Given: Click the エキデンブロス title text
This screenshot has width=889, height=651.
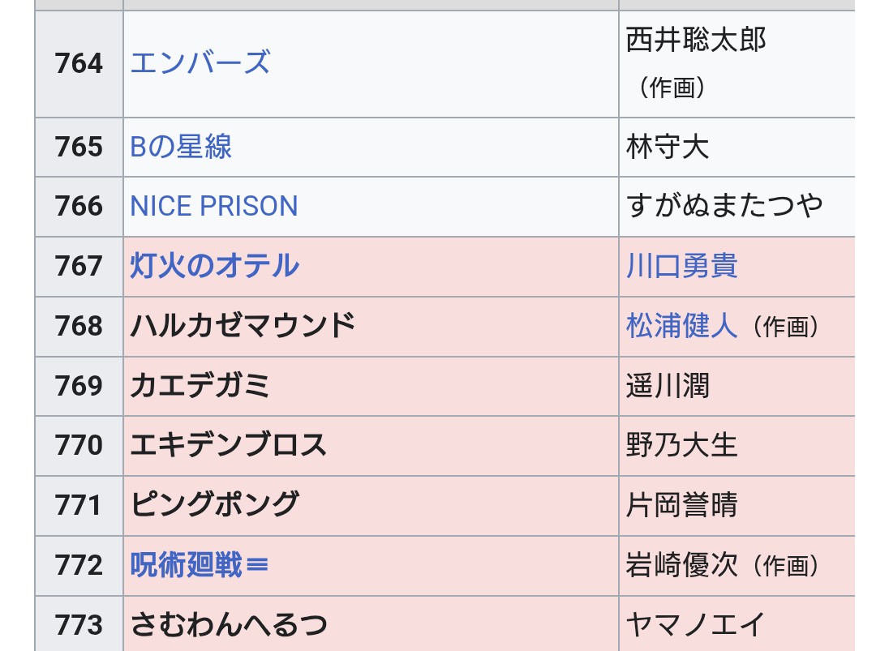Looking at the screenshot, I should pos(228,445).
